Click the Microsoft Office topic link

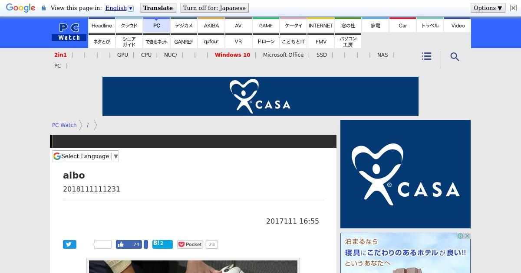click(x=283, y=55)
